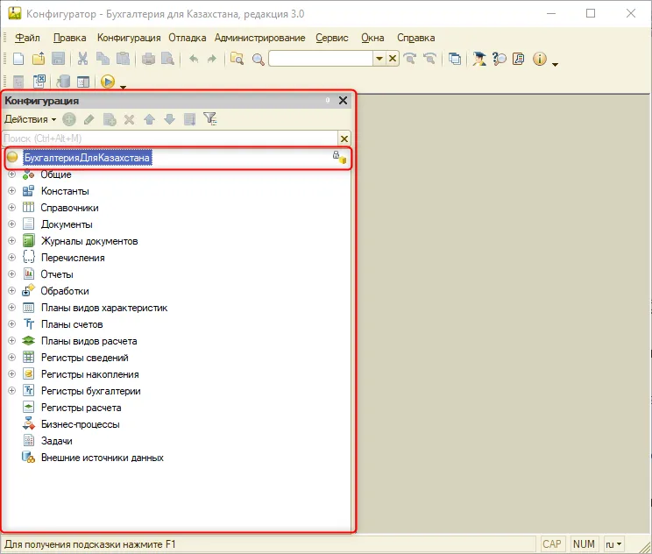Focus the Поиск (Ctrl+Alt+M) search field
This screenshot has height=554, width=652.
click(x=170, y=138)
